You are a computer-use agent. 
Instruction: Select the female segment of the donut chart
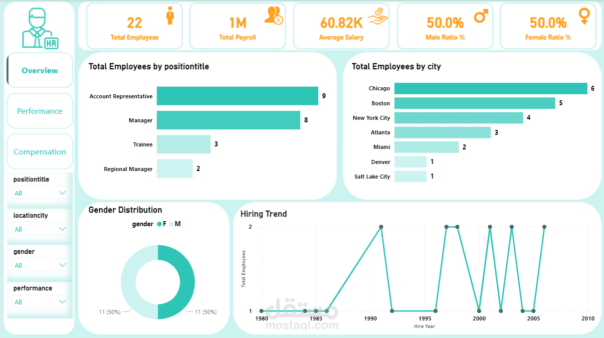click(x=187, y=282)
